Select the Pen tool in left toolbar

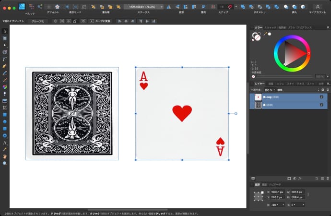click(5, 65)
